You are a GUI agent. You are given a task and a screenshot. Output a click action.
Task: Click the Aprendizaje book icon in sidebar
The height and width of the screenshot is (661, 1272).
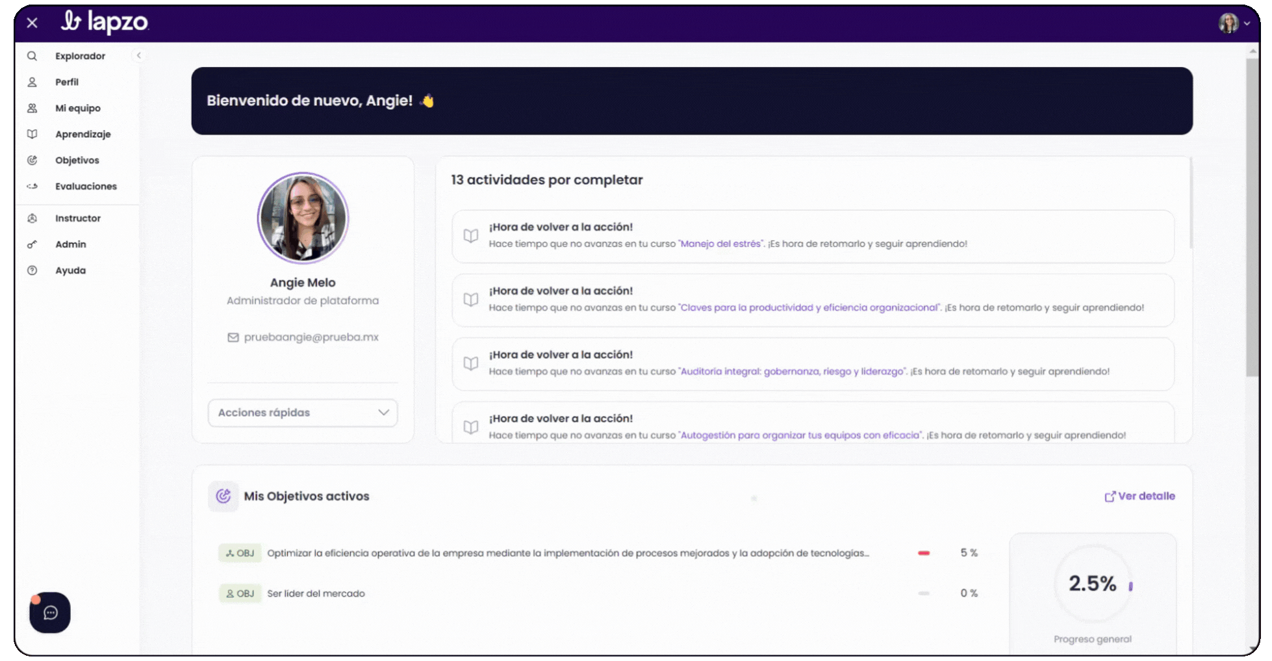[32, 134]
